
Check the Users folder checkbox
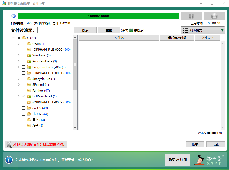tap(24, 44)
